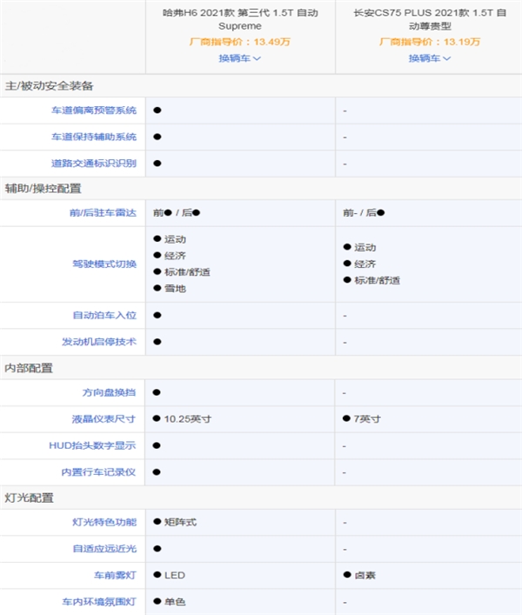Open 道路交通标识识别 feature link
The height and width of the screenshot is (615, 522).
tap(94, 163)
